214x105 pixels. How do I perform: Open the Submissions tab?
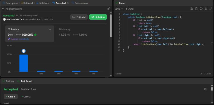click(80, 3)
